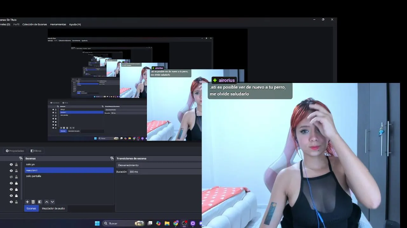The image size is (407, 228).
Task: Select the 'solo pantalla' scene
Action: tap(69, 176)
